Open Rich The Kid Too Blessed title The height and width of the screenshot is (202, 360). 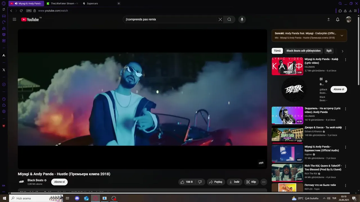323,168
